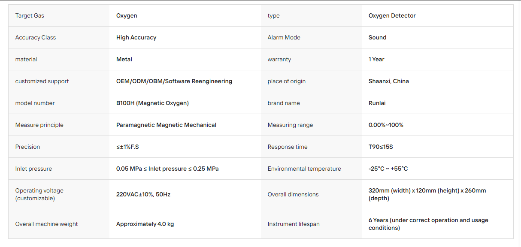Click 'B100H (Magnetic Oxygen)' model value
The image size is (521, 247).
[152, 103]
